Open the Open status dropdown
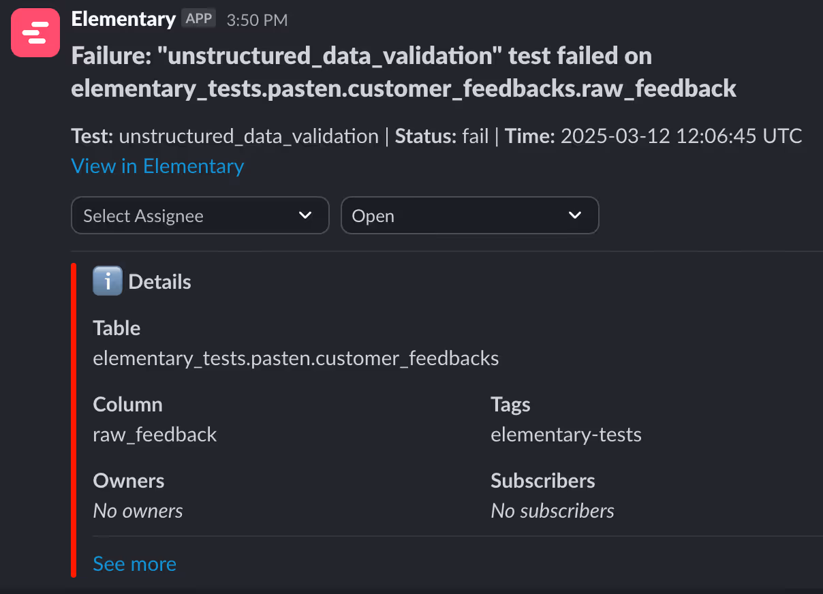Image resolution: width=823 pixels, height=594 pixels. 469,215
